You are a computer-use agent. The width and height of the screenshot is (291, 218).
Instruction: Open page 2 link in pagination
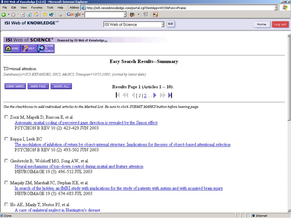coord(145,96)
